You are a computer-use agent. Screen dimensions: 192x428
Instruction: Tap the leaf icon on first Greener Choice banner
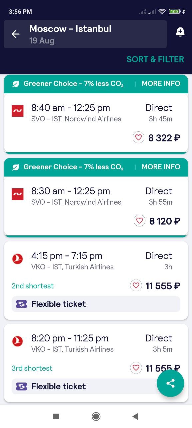(16, 84)
